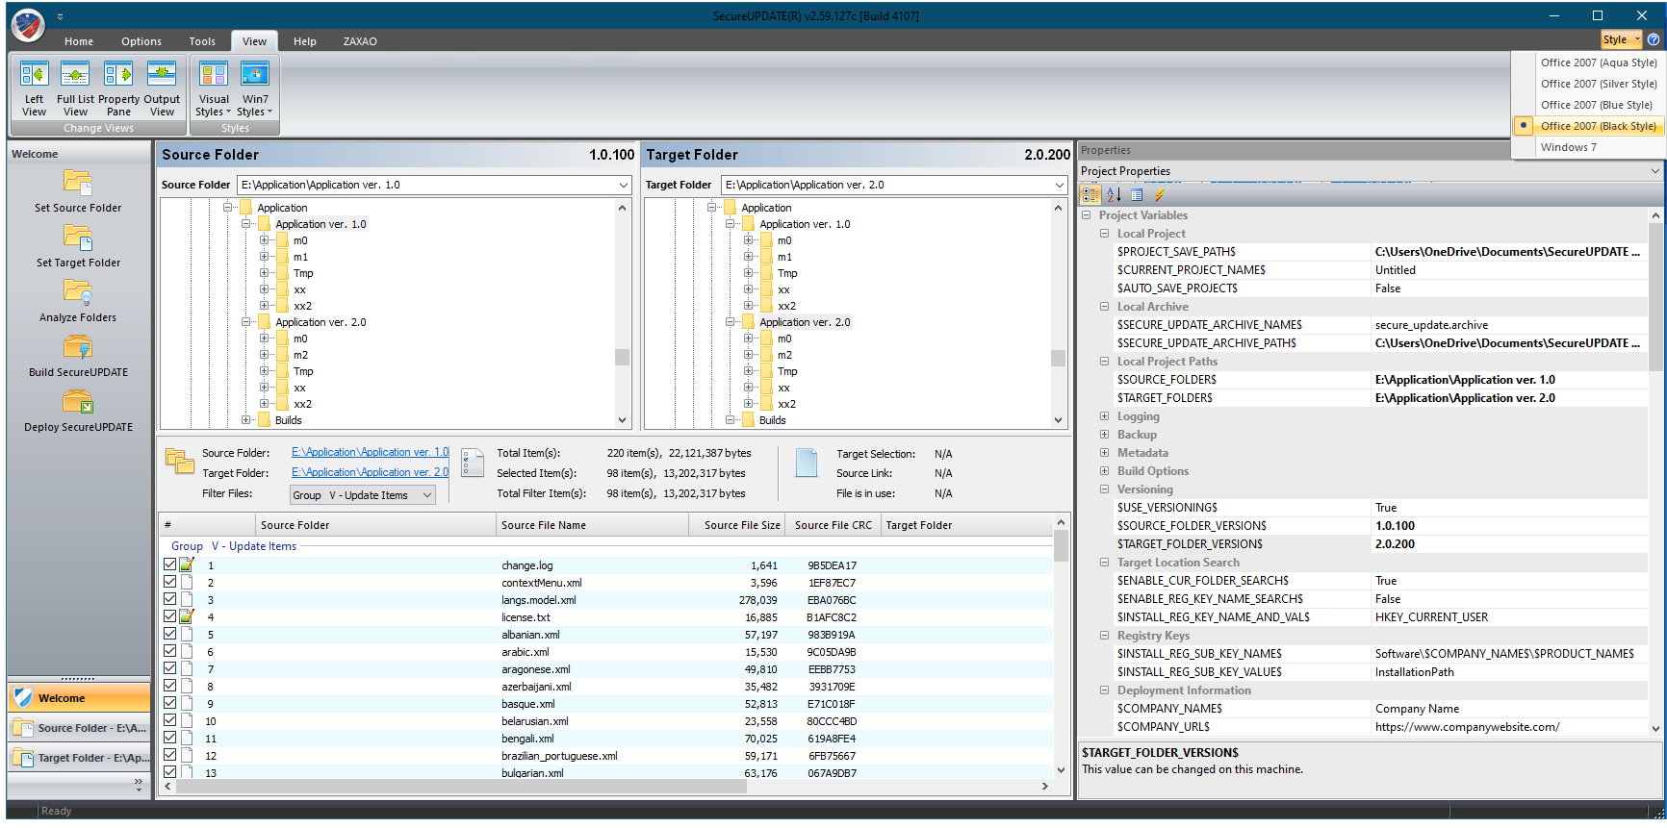The height and width of the screenshot is (828, 1667).
Task: Click the Welcome navigation button
Action: pyautogui.click(x=78, y=698)
